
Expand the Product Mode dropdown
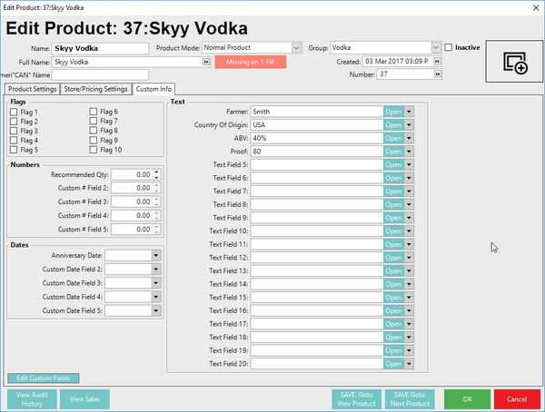pyautogui.click(x=295, y=47)
